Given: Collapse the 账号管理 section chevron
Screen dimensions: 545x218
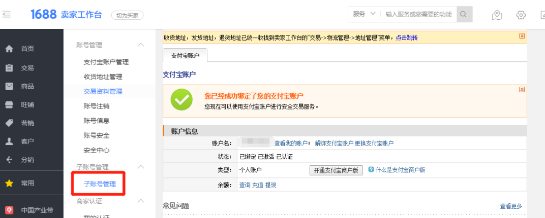Looking at the screenshot, I should [141, 45].
